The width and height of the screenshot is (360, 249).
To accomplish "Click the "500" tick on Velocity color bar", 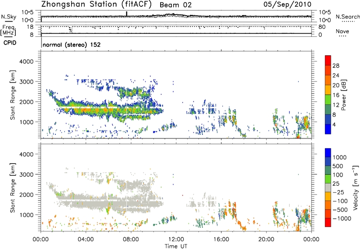I will coord(338,166).
